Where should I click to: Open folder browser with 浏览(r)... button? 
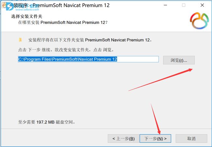click(x=179, y=60)
